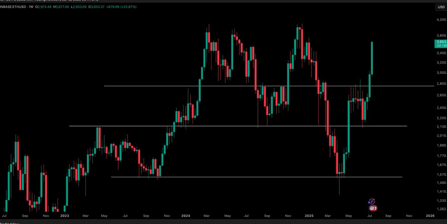Click the 2,010 price axis label
The image size is (447, 224).
441,136
